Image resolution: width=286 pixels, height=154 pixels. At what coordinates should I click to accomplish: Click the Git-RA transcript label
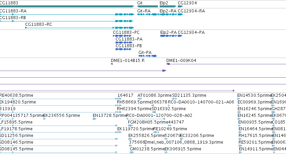144,11
